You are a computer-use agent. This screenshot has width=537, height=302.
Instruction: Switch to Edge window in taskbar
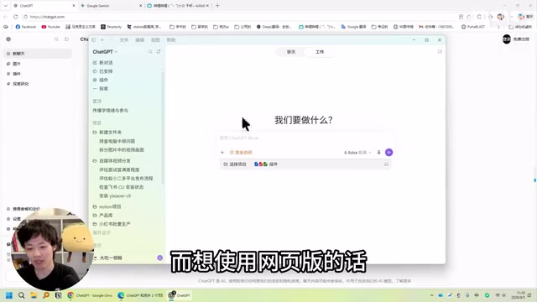click(x=140, y=295)
